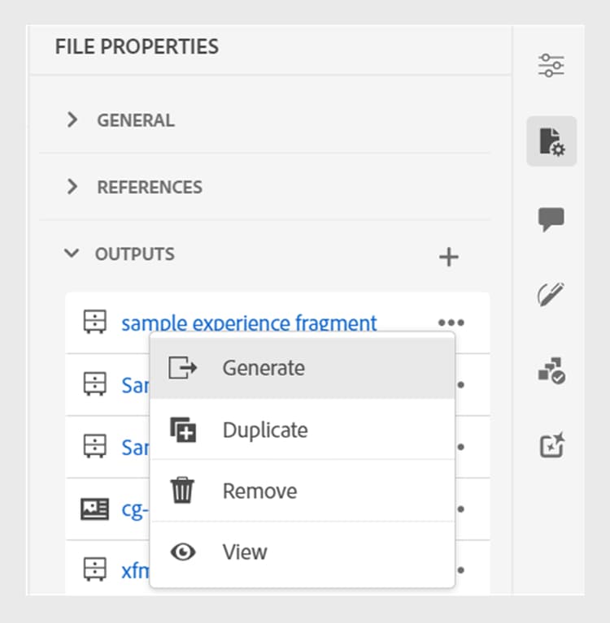
Task: Click the AI sparkle icon in sidebar
Action: pyautogui.click(x=551, y=446)
